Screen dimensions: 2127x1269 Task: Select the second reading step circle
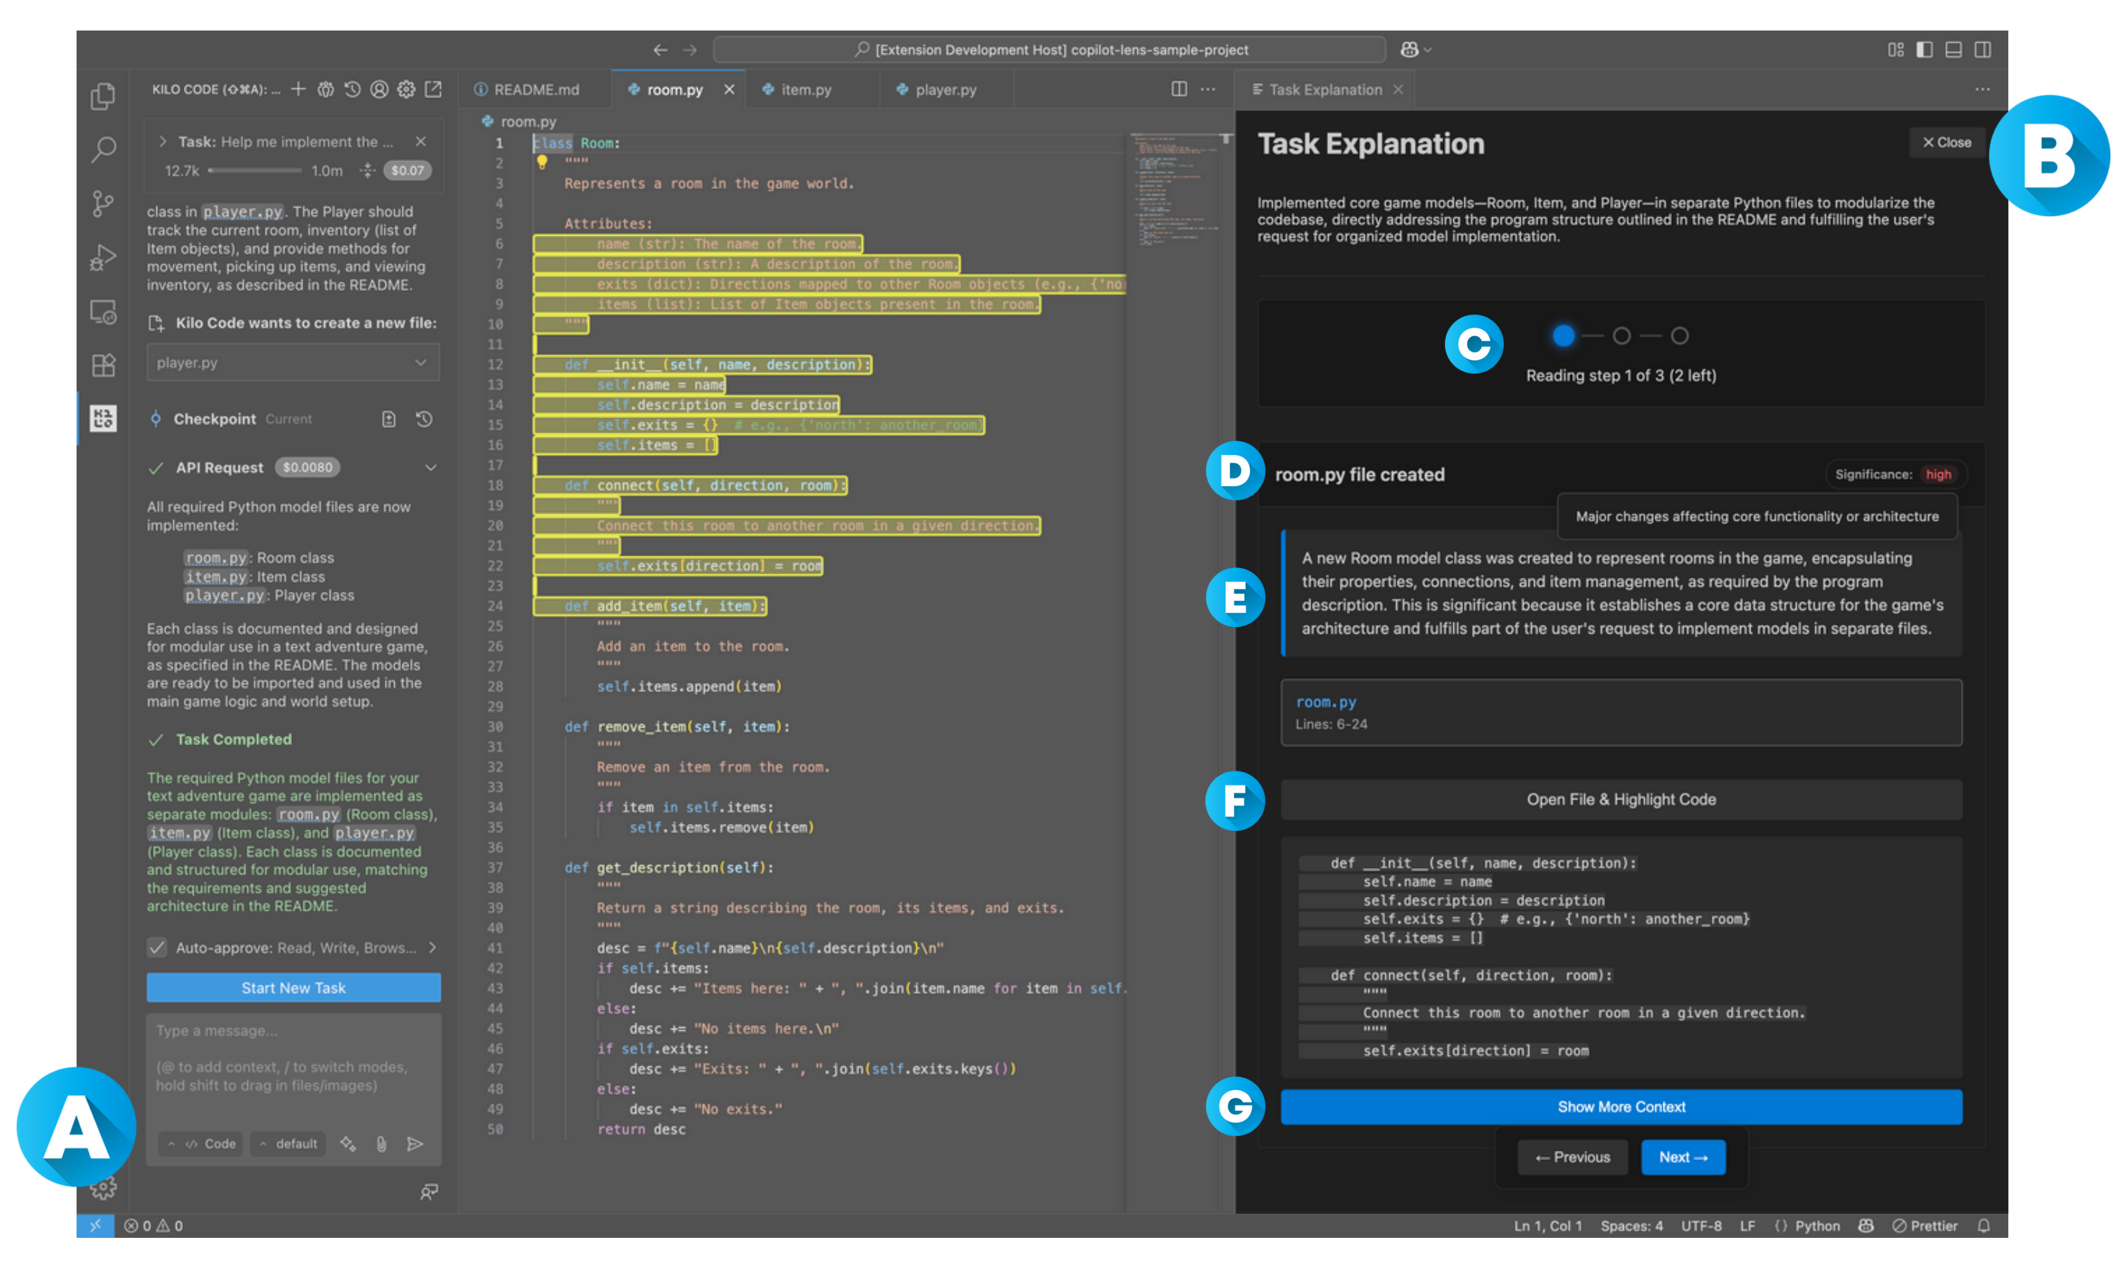(1621, 336)
